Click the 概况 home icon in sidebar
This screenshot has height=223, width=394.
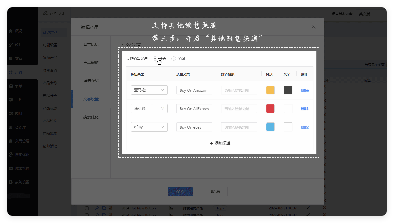pos(11,31)
